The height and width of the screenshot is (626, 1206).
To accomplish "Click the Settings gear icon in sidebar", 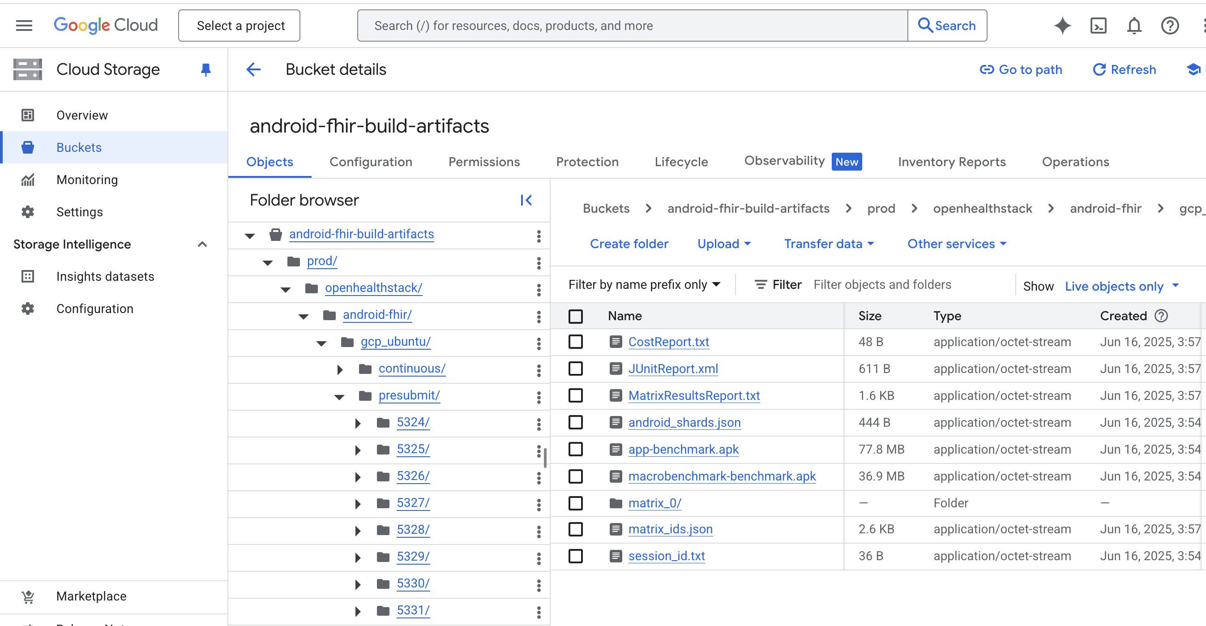I will (x=28, y=212).
